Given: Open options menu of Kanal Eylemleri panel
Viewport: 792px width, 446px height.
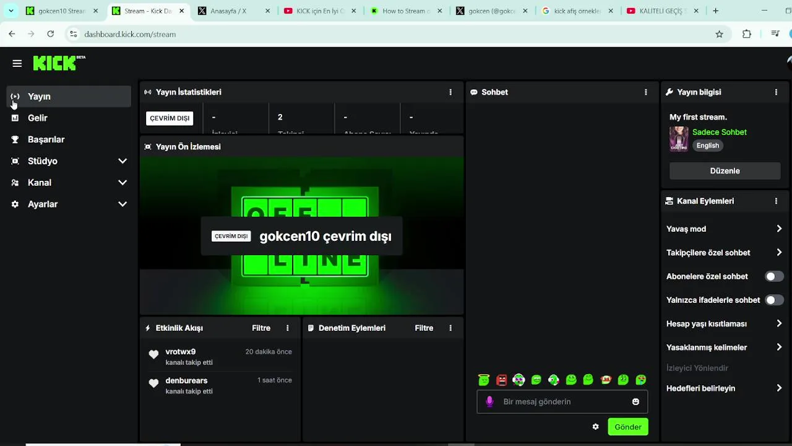Looking at the screenshot, I should point(777,201).
